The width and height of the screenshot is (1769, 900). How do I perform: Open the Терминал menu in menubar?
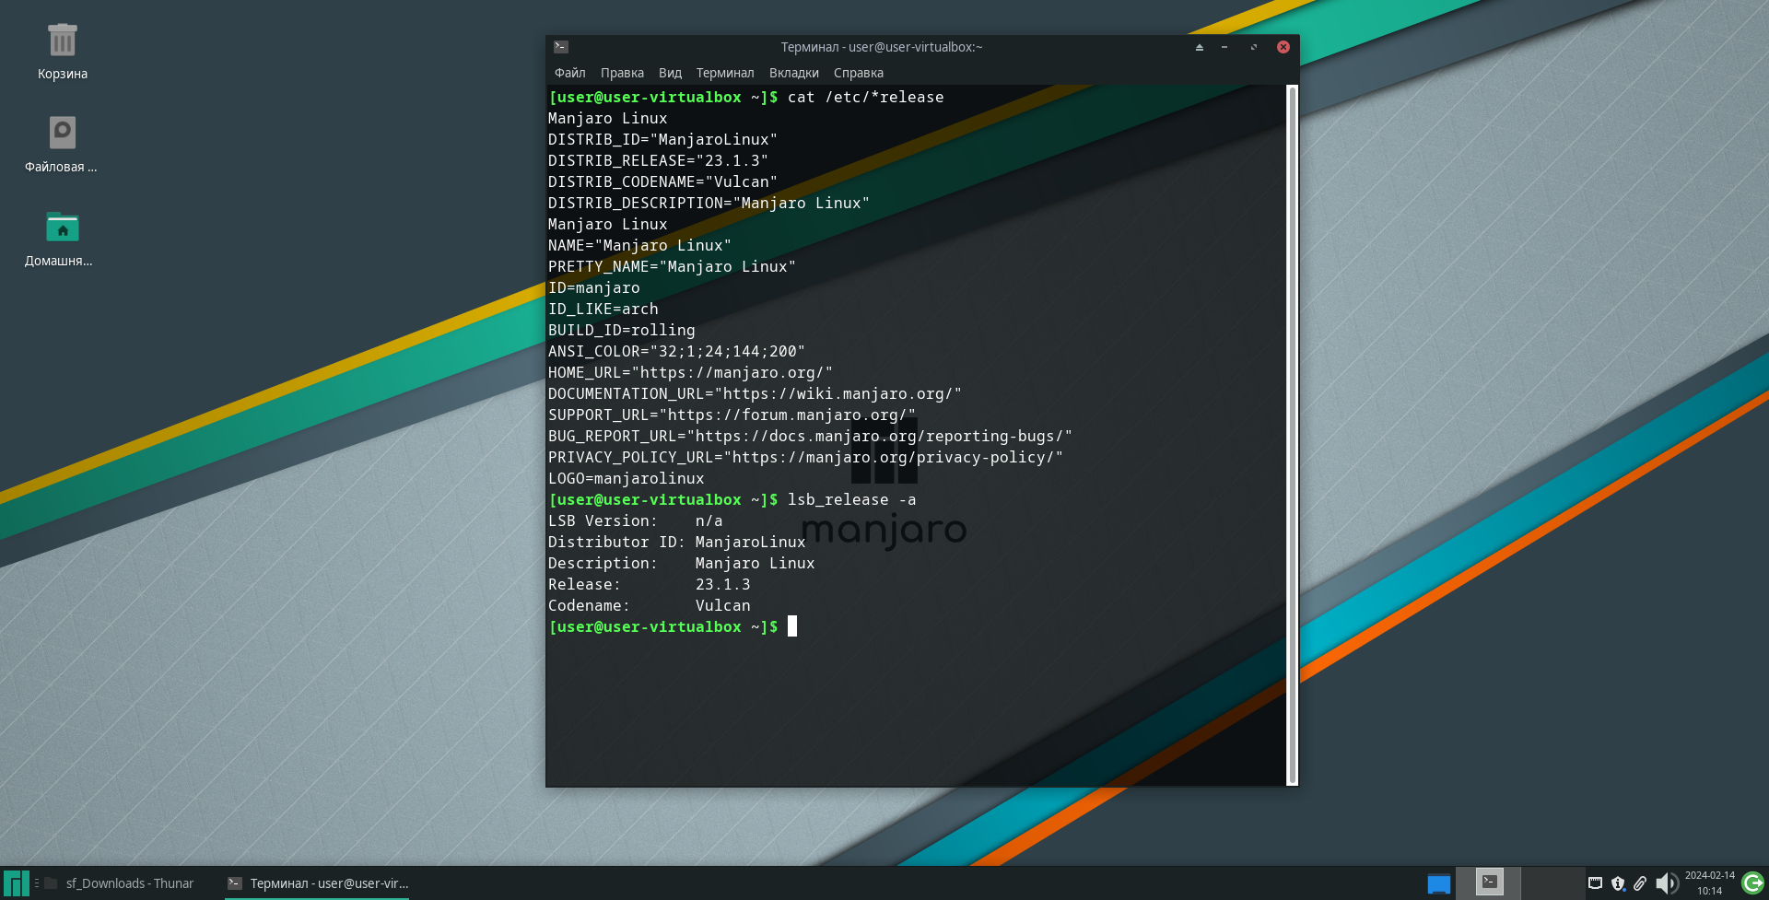click(x=725, y=73)
